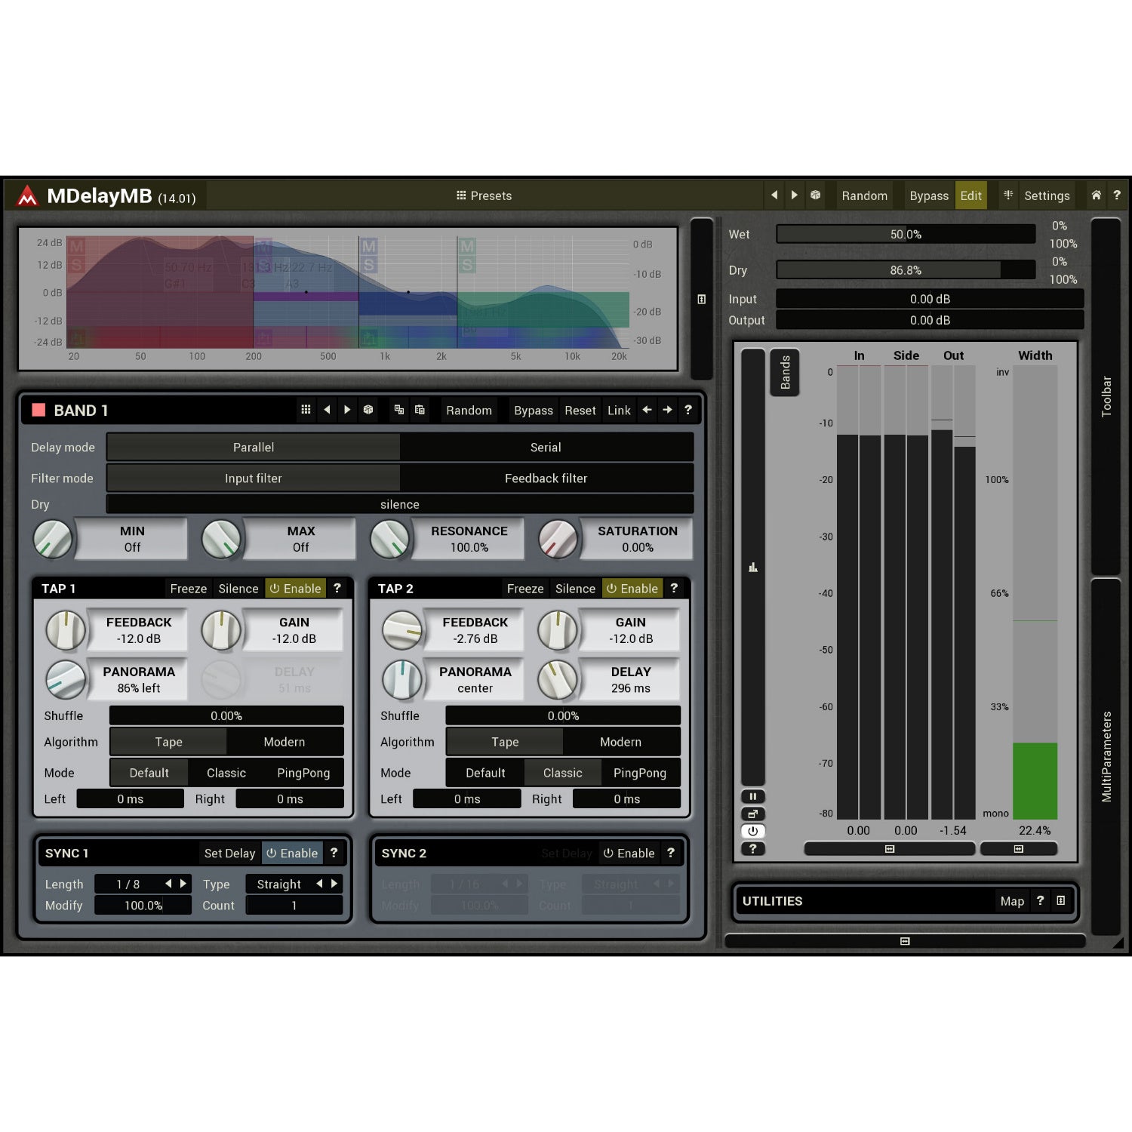Click the Resonance knob
Screen dimensions: 1132x1132
coord(390,540)
